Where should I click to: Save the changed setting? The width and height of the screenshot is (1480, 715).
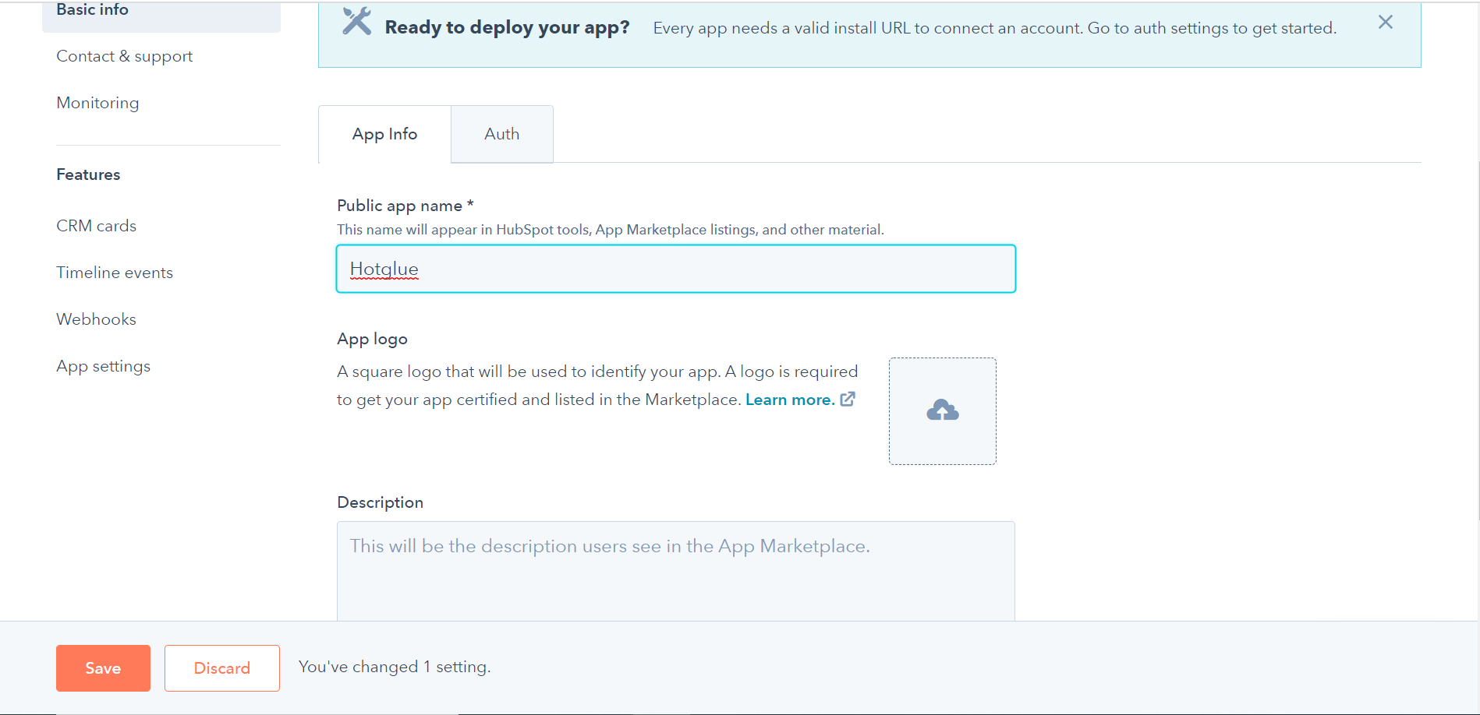(103, 668)
